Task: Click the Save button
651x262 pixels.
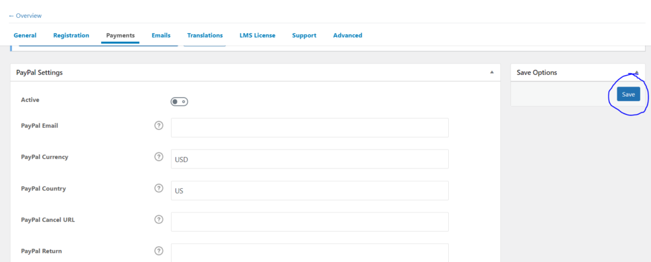Action: click(628, 94)
